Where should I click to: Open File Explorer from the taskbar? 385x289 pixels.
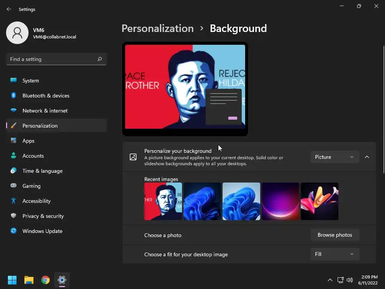click(x=29, y=280)
